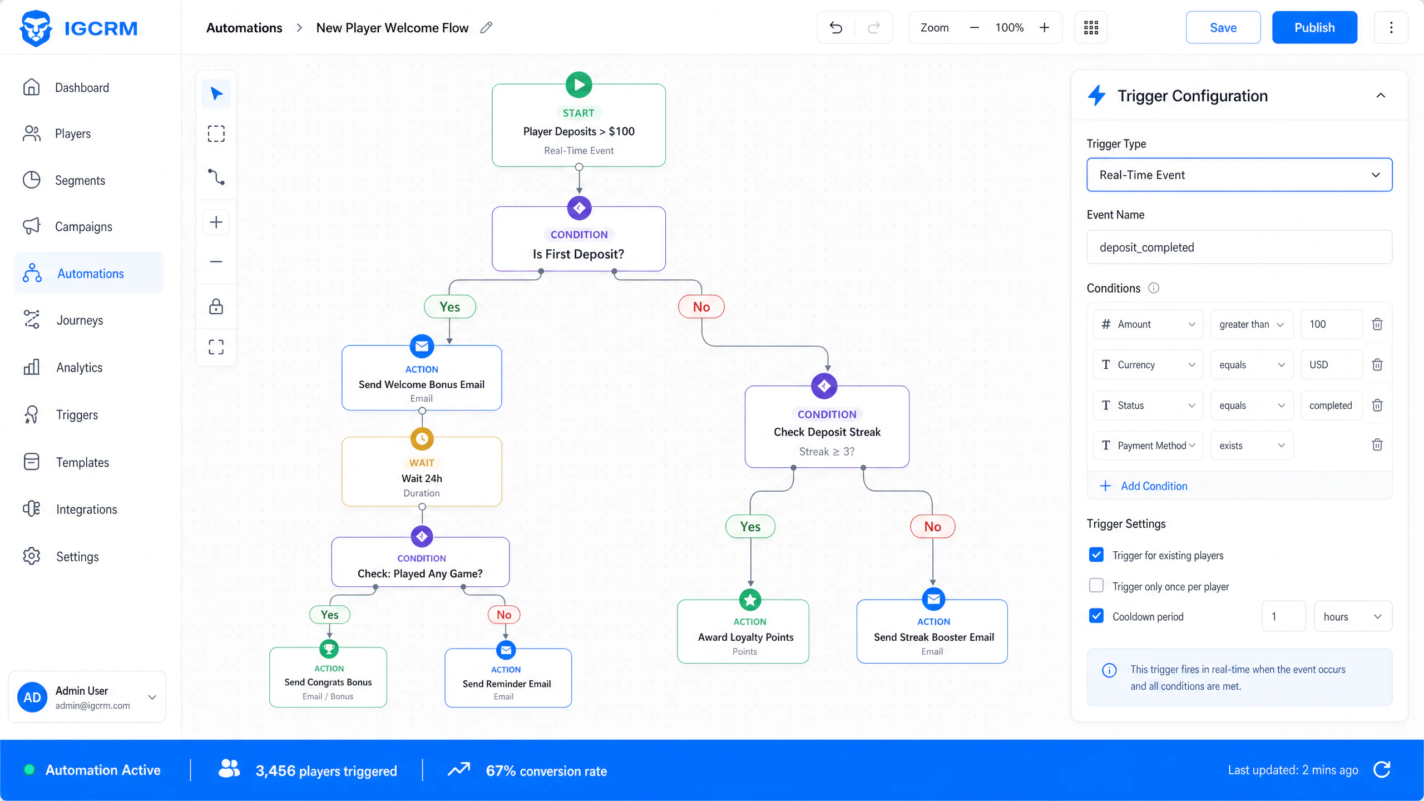Fit flow to screen icon
Image resolution: width=1424 pixels, height=801 pixels.
216,347
